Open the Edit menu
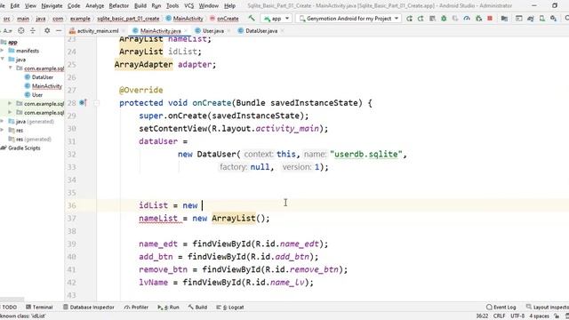Image resolution: width=569 pixels, height=320 pixels. 14,6
